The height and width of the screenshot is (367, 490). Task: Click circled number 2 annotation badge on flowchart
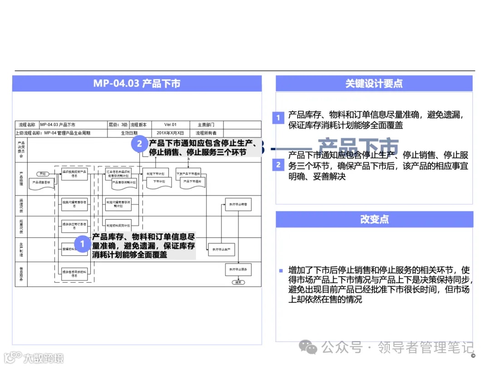click(140, 145)
